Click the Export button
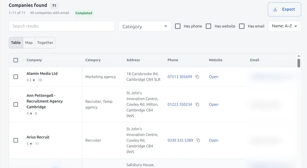 coord(284,9)
